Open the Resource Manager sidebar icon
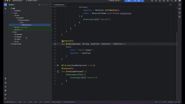The height and width of the screenshot is (104, 185). pyautogui.click(x=5, y=9)
